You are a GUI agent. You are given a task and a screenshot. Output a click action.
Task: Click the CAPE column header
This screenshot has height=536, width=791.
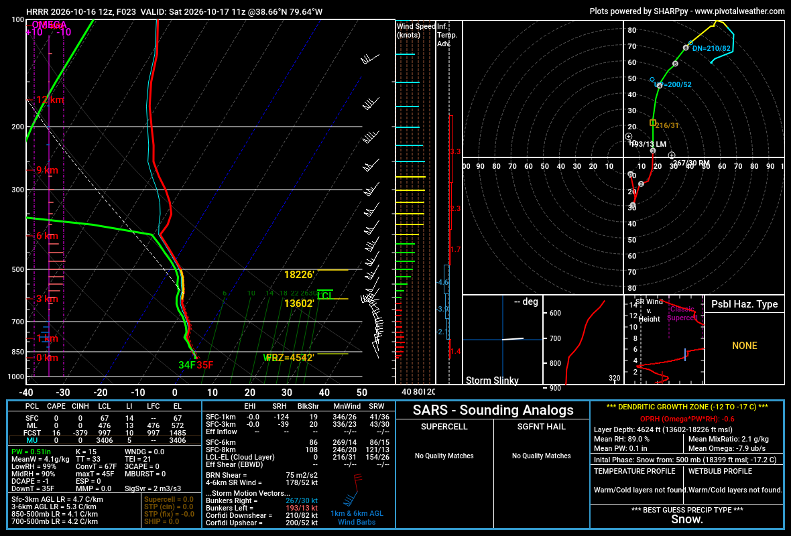point(56,407)
